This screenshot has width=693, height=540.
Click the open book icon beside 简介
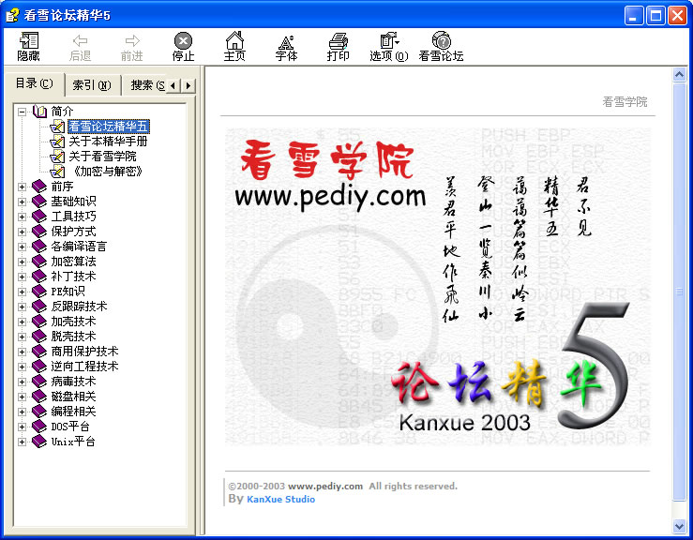(x=39, y=112)
